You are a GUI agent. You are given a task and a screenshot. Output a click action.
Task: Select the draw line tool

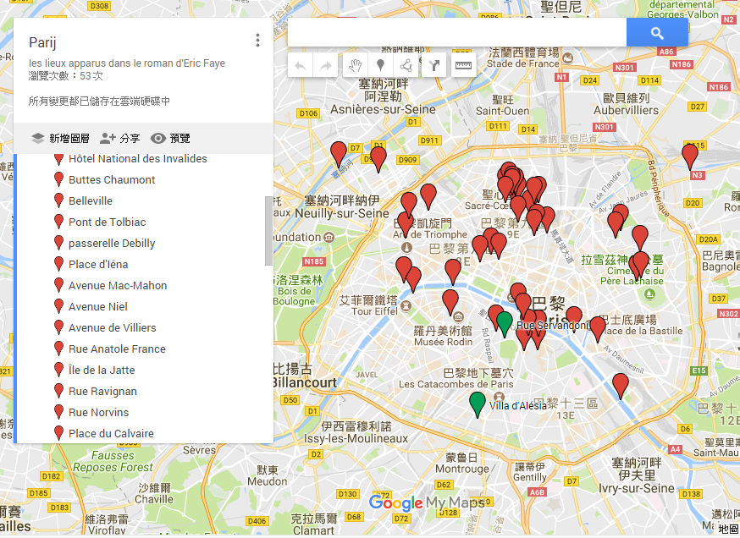click(x=407, y=65)
